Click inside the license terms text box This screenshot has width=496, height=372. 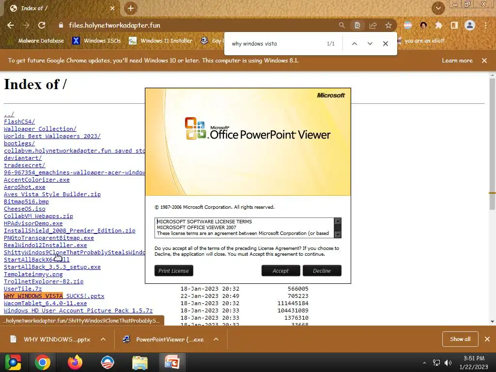pos(244,228)
